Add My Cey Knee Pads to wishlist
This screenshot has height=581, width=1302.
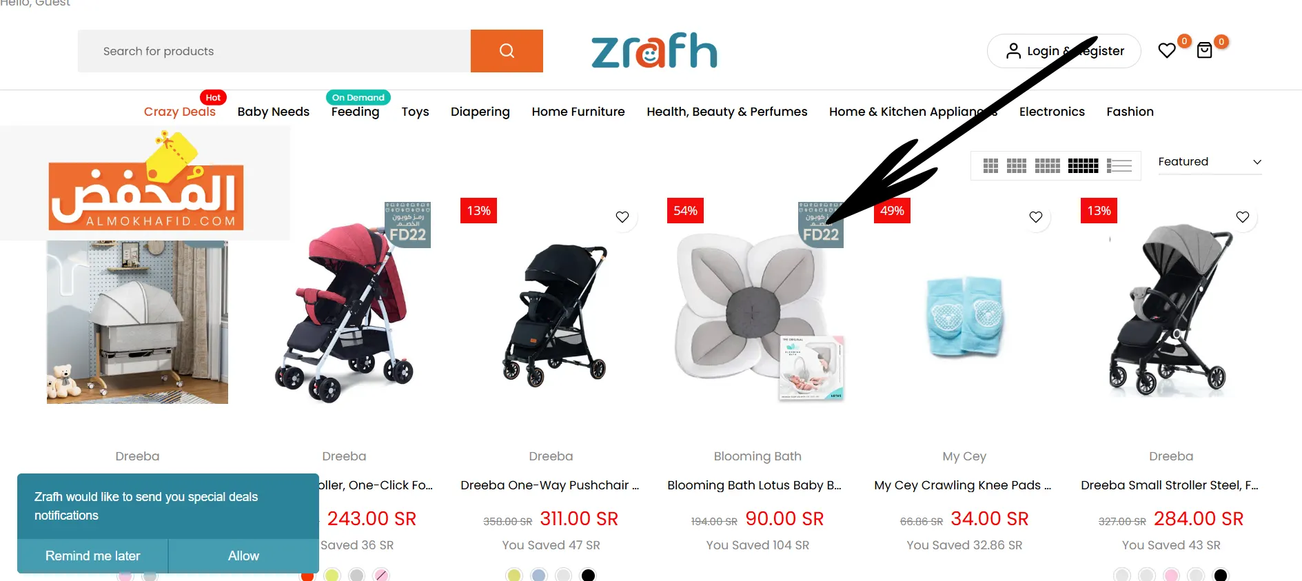[x=1036, y=217]
